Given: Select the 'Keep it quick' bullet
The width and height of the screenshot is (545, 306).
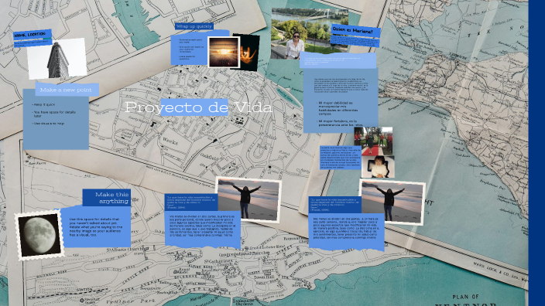Looking at the screenshot, I should (43, 104).
